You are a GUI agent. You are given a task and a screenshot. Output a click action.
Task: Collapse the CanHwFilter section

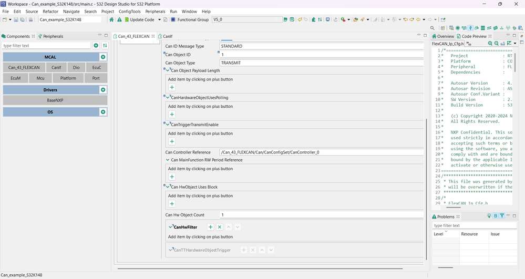click(170, 227)
